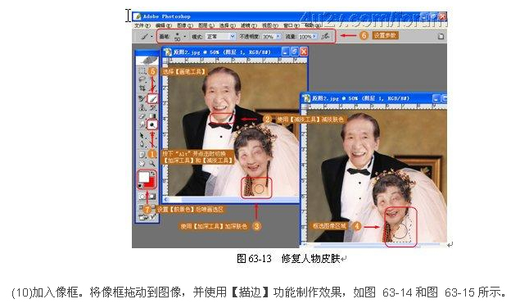
Task: Click paragraph text starting (10)加入像框
Action: (x=259, y=292)
